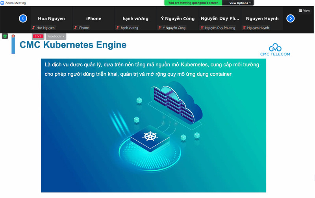
Task: Click iPhone's muted microphone icon
Action: [76, 28]
